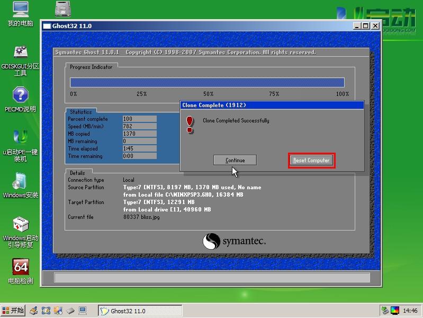Open the Windows安装 desktop icon

(20, 181)
